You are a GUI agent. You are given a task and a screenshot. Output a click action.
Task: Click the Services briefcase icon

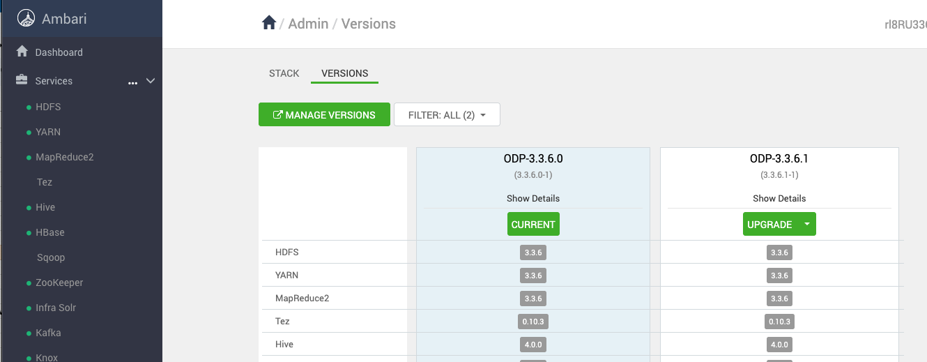point(22,80)
